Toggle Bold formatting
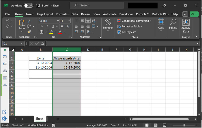202x128 pixels. click(41, 26)
